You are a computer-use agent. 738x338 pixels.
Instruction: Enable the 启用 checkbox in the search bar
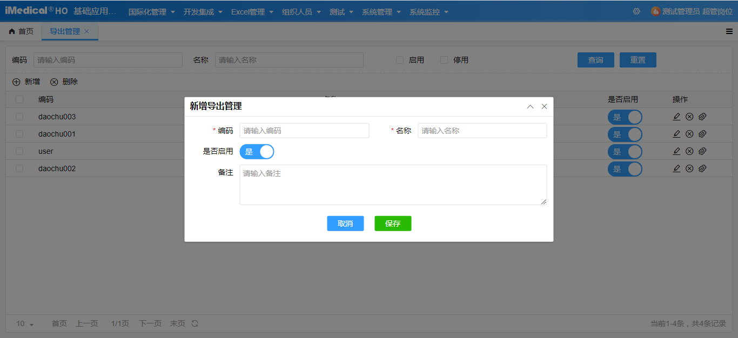tap(400, 60)
